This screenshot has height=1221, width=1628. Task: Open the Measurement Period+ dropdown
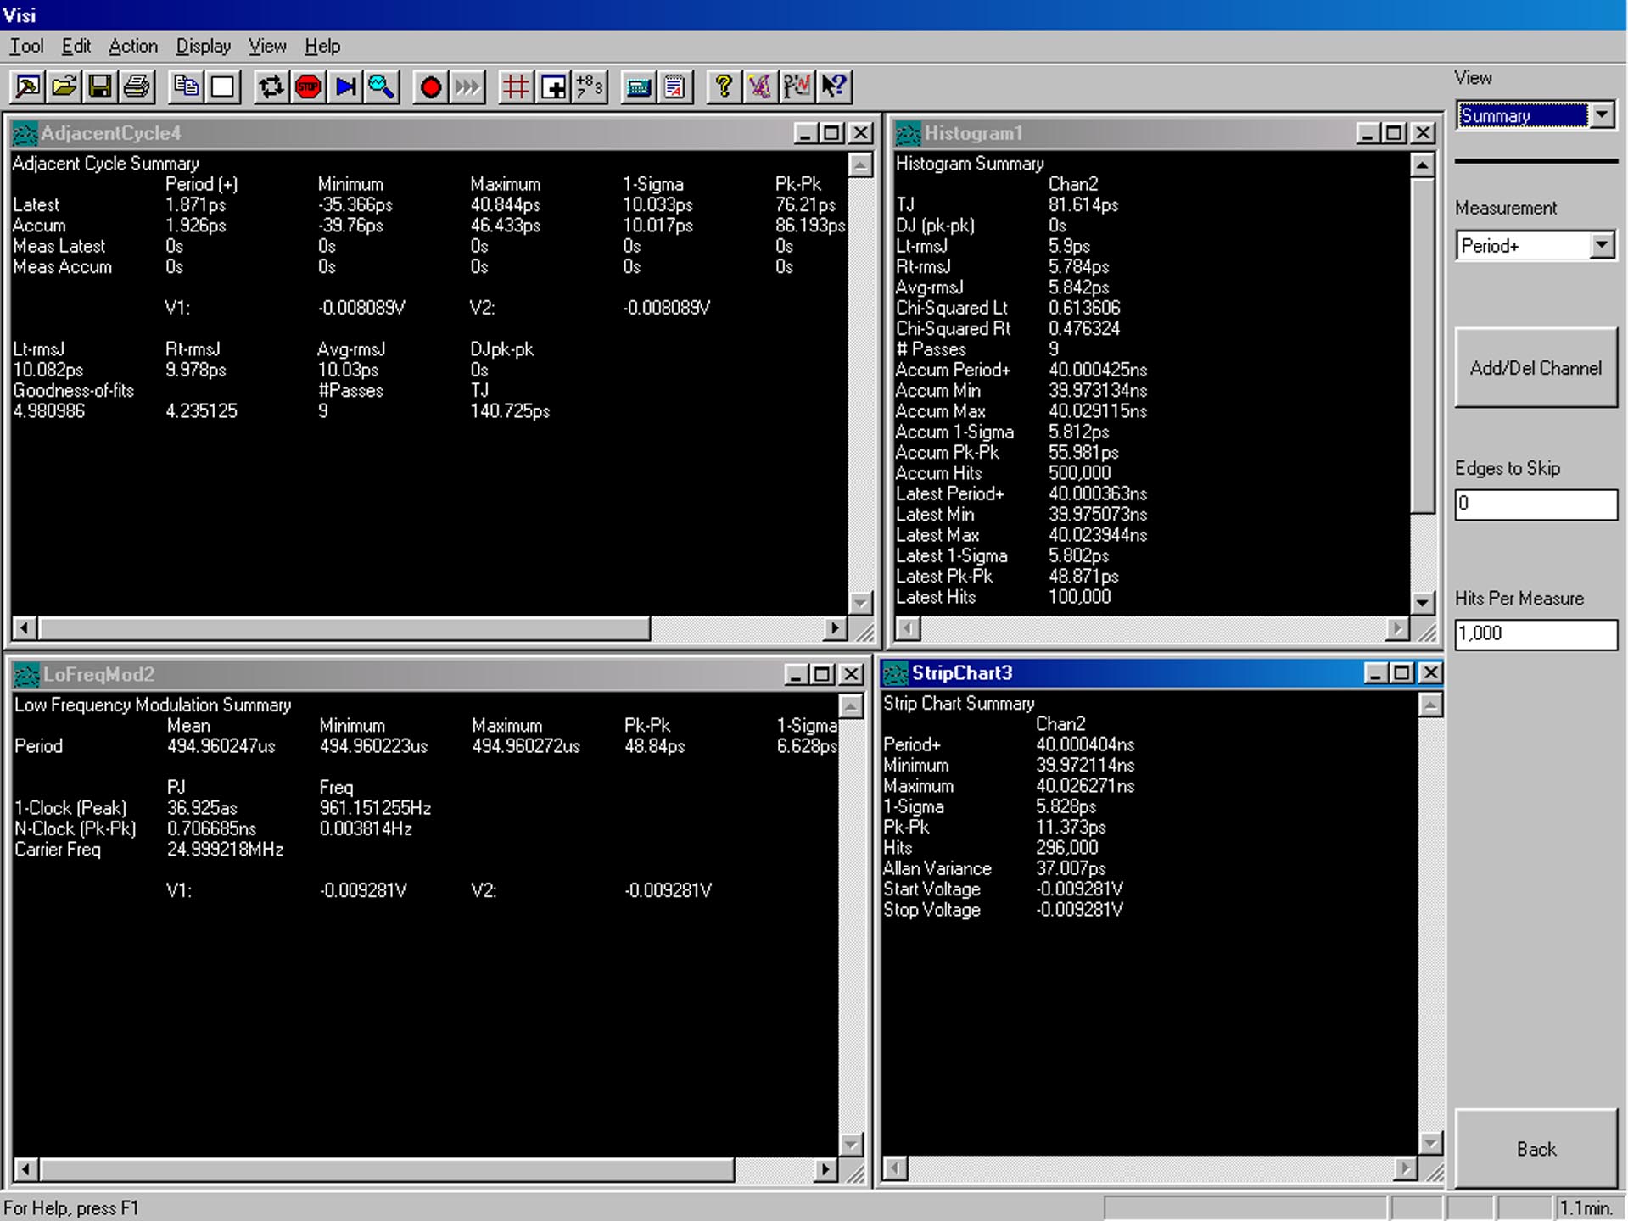tap(1602, 246)
